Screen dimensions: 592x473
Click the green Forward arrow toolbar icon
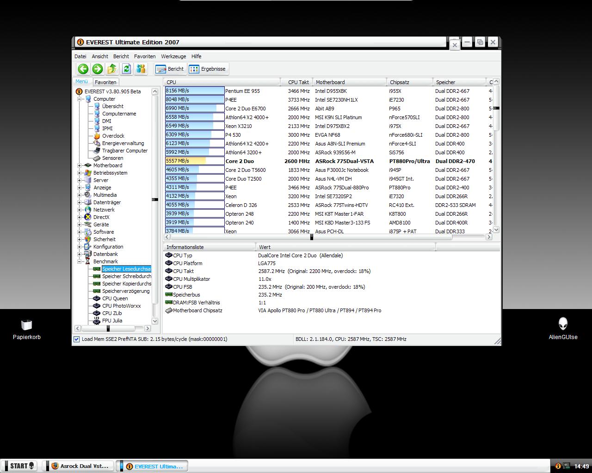click(x=98, y=69)
